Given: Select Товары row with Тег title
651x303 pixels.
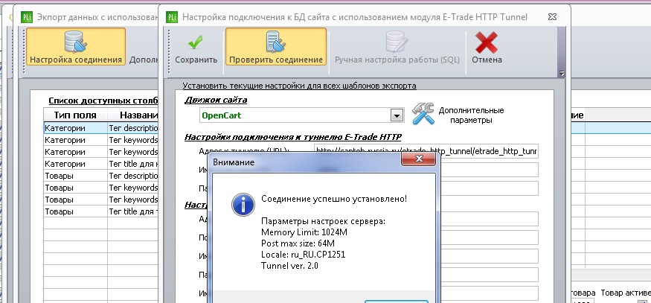Looking at the screenshot, I should 100,211.
